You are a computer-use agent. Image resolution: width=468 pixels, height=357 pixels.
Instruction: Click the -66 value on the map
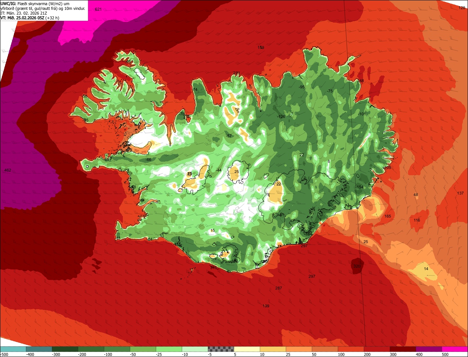[x=148, y=160]
